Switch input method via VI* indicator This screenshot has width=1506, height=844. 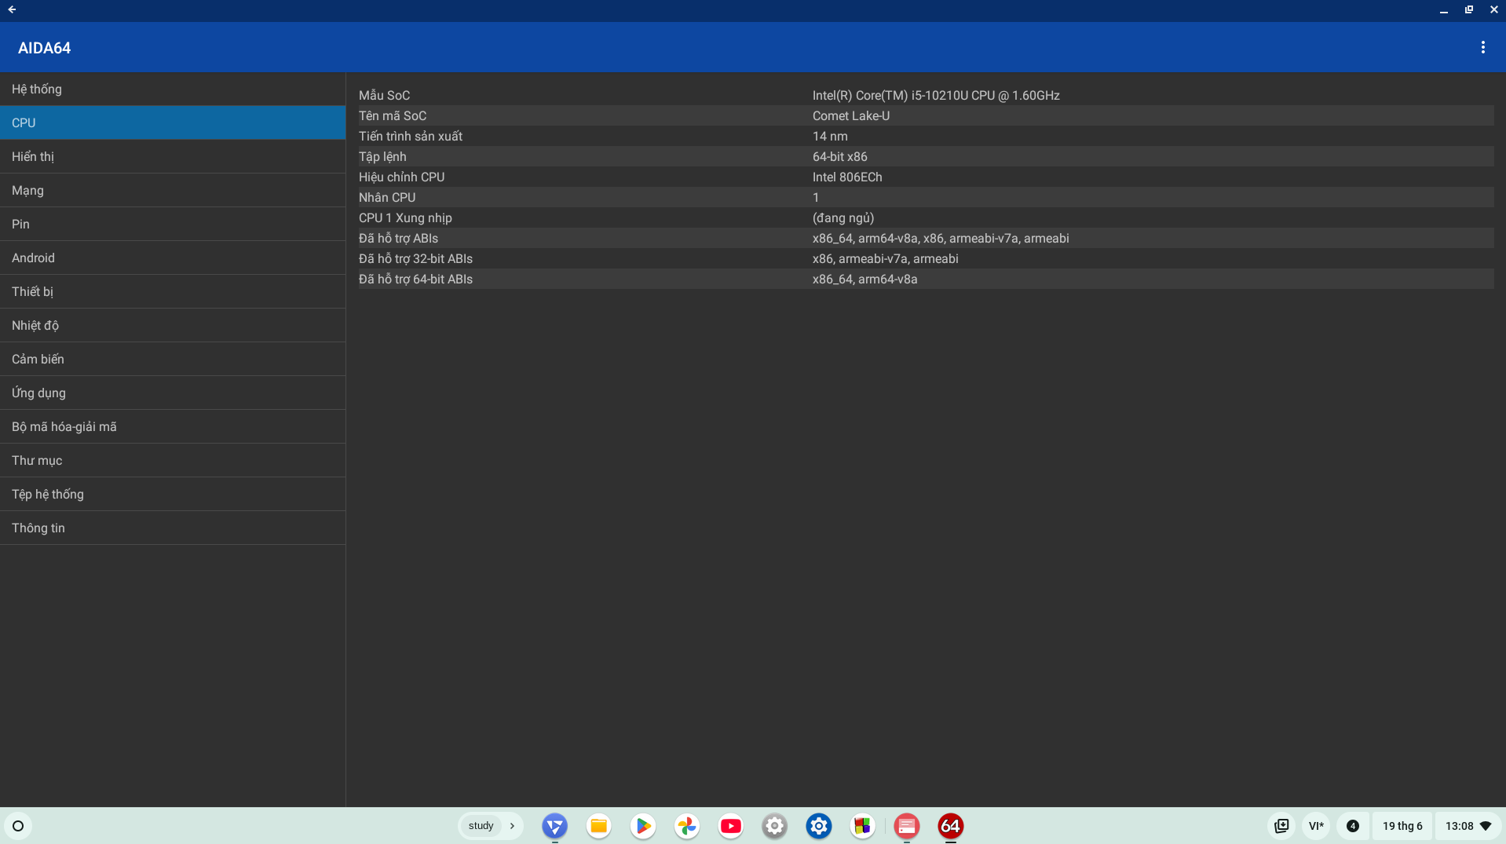[x=1316, y=826]
